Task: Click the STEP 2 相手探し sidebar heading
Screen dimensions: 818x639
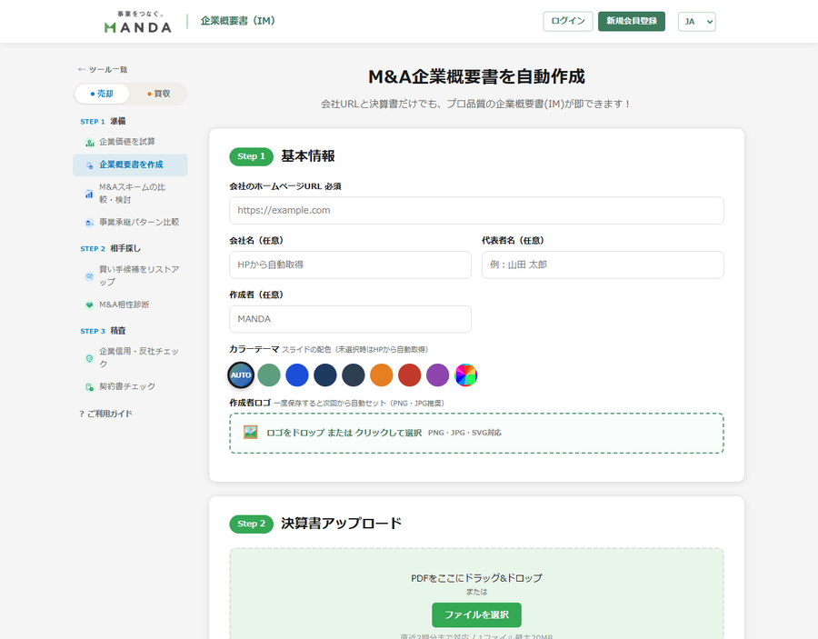Action: pos(110,248)
